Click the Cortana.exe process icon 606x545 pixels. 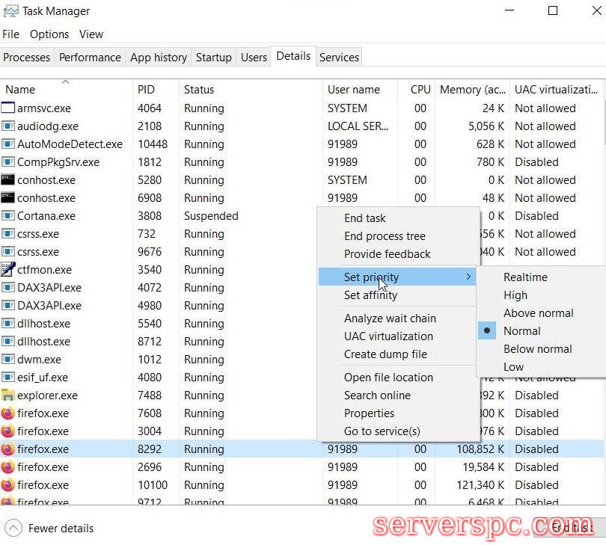[8, 216]
